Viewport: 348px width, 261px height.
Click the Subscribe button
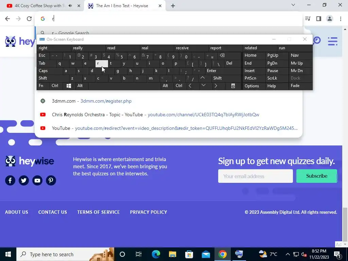[317, 176]
